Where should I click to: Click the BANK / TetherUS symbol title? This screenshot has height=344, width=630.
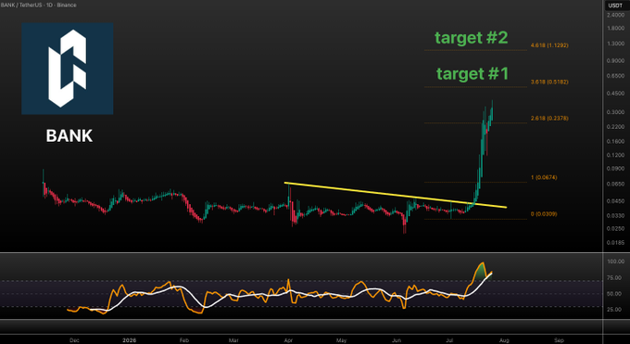[39, 5]
